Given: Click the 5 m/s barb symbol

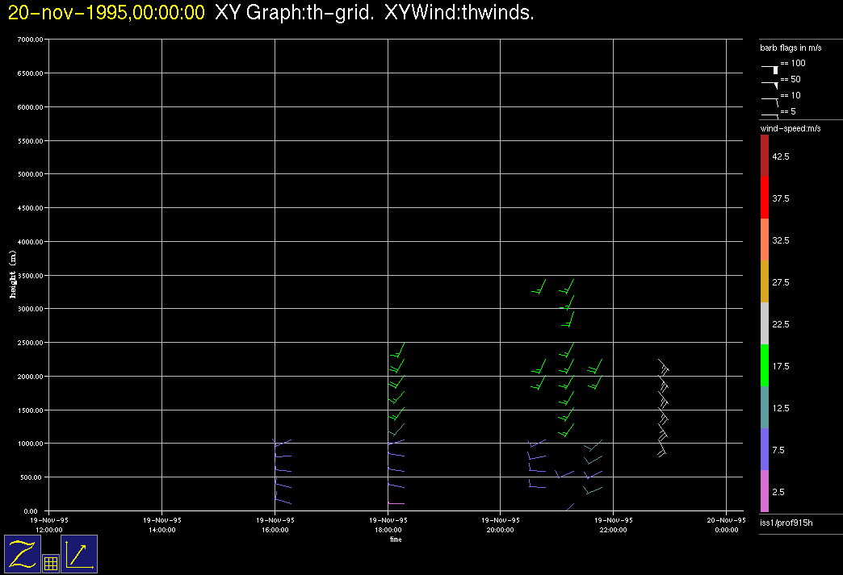Looking at the screenshot, I should point(770,115).
